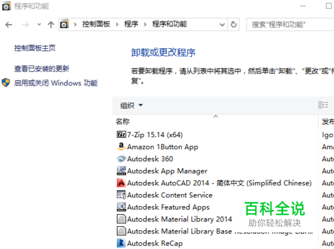
Task: Select Autodesk AutoCAD 2014 简体中文 entry
Action: pyautogui.click(x=219, y=183)
